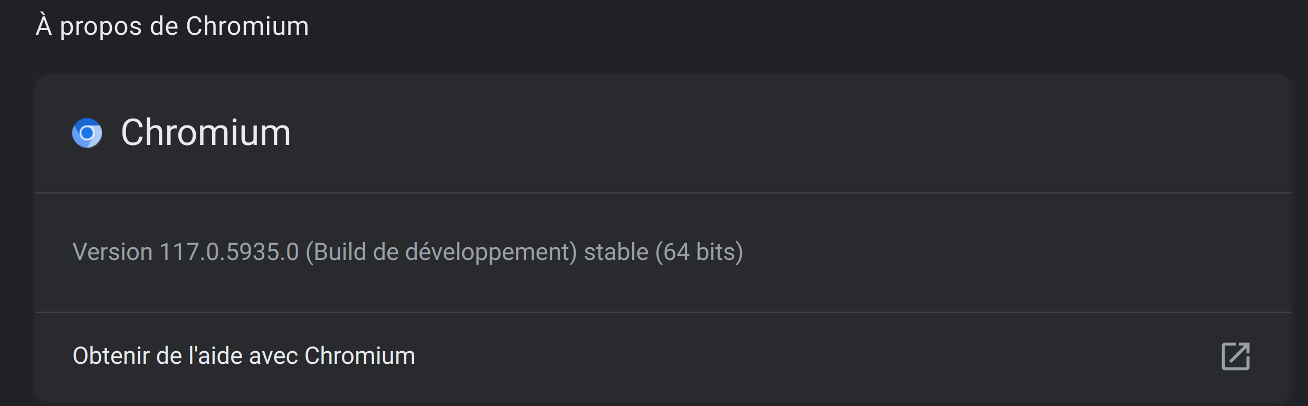Click the version number 117.0.5935.0
This screenshot has height=406, width=1308.
(230, 252)
